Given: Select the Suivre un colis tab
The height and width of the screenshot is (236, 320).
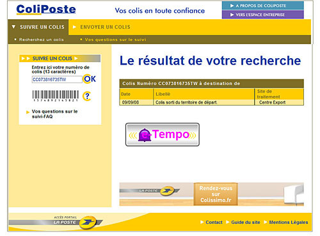Looking at the screenshot, I should tap(38, 27).
